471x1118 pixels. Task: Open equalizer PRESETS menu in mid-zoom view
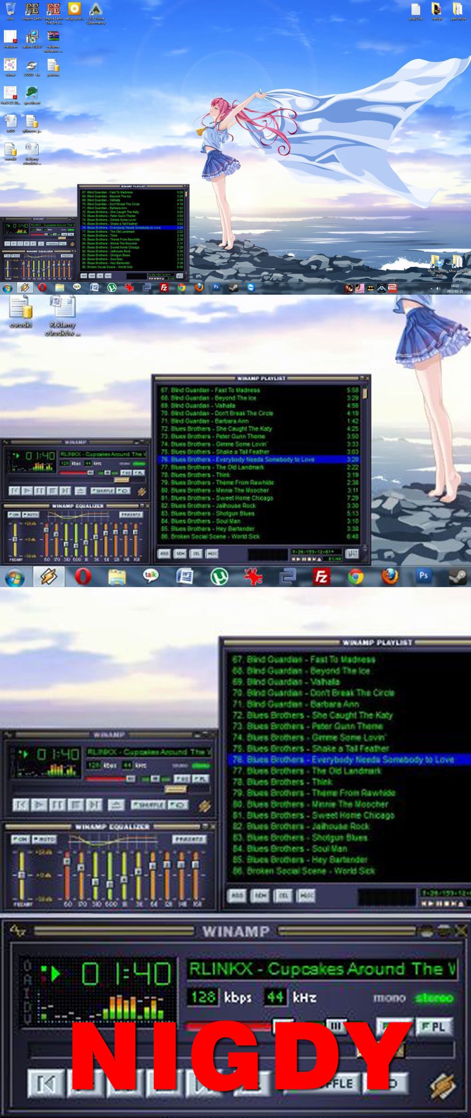tap(131, 514)
